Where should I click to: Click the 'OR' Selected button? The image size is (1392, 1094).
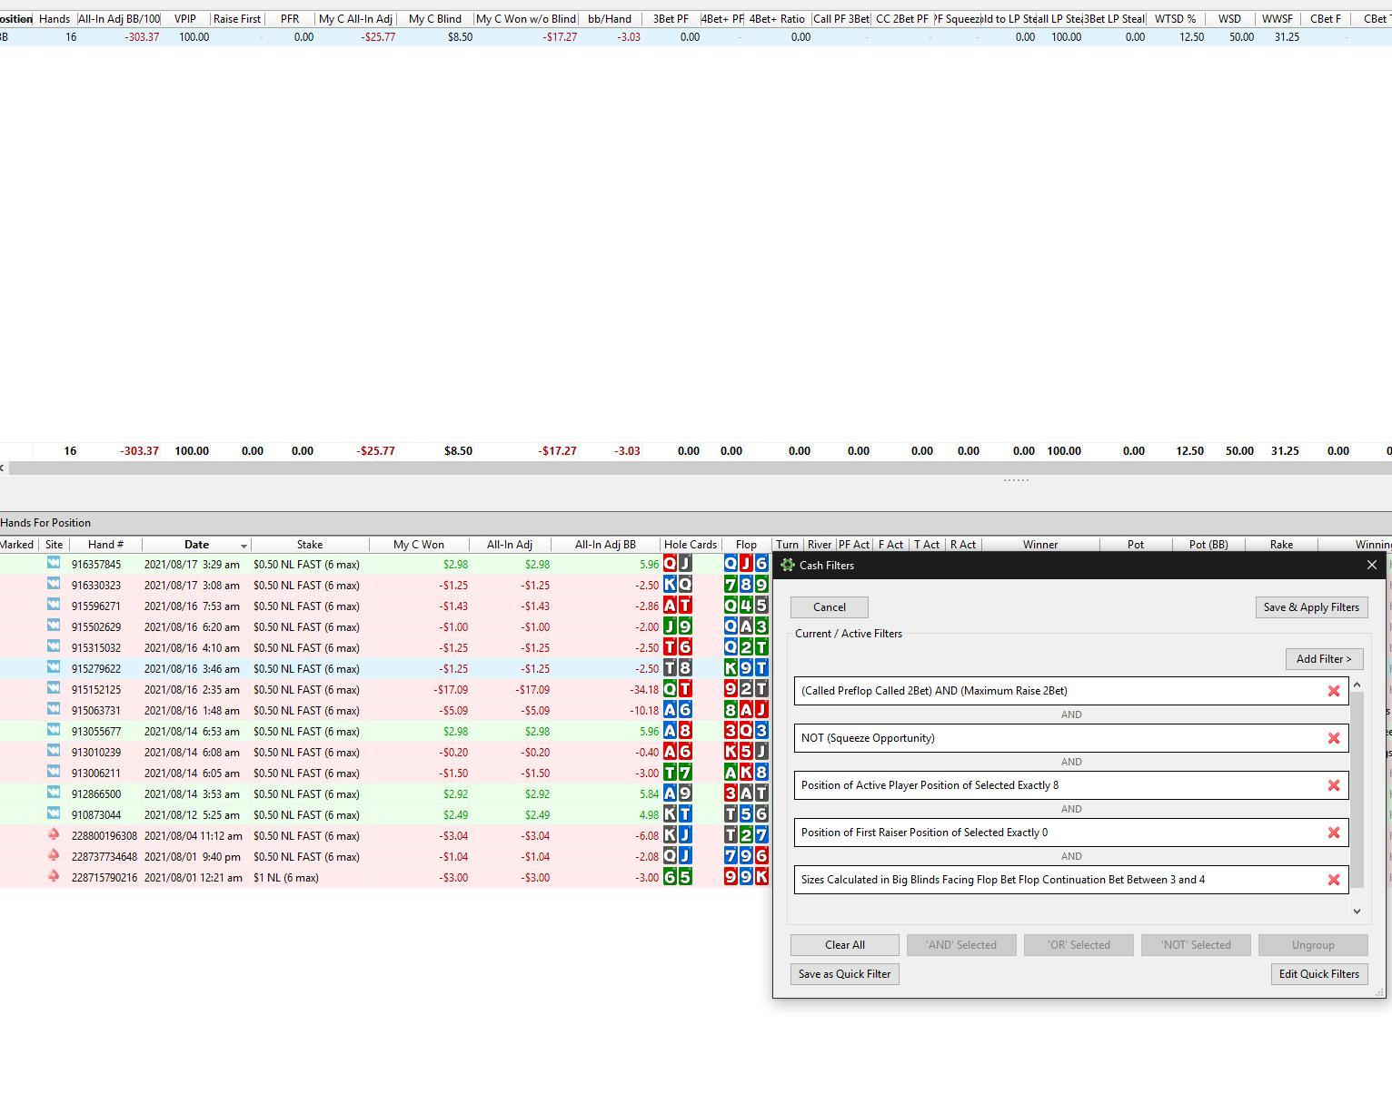tap(1079, 945)
